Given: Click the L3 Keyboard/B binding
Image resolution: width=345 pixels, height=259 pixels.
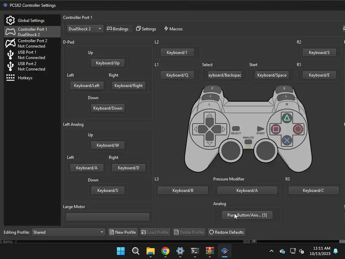Looking at the screenshot, I should (x=183, y=191).
